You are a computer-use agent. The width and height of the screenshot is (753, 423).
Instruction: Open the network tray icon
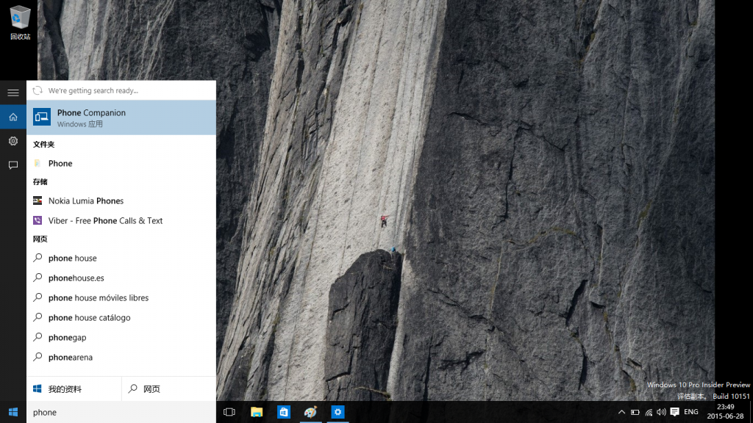[649, 412]
